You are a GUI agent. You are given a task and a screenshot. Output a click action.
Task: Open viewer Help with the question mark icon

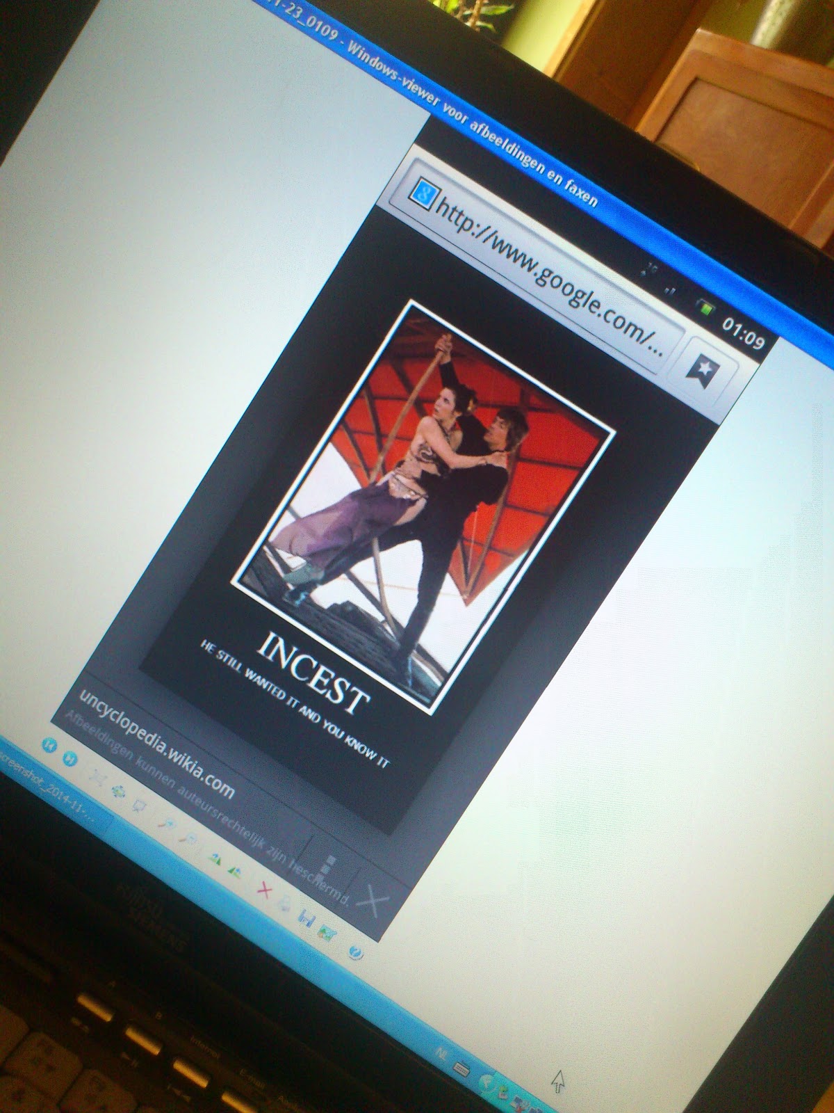coord(354,952)
